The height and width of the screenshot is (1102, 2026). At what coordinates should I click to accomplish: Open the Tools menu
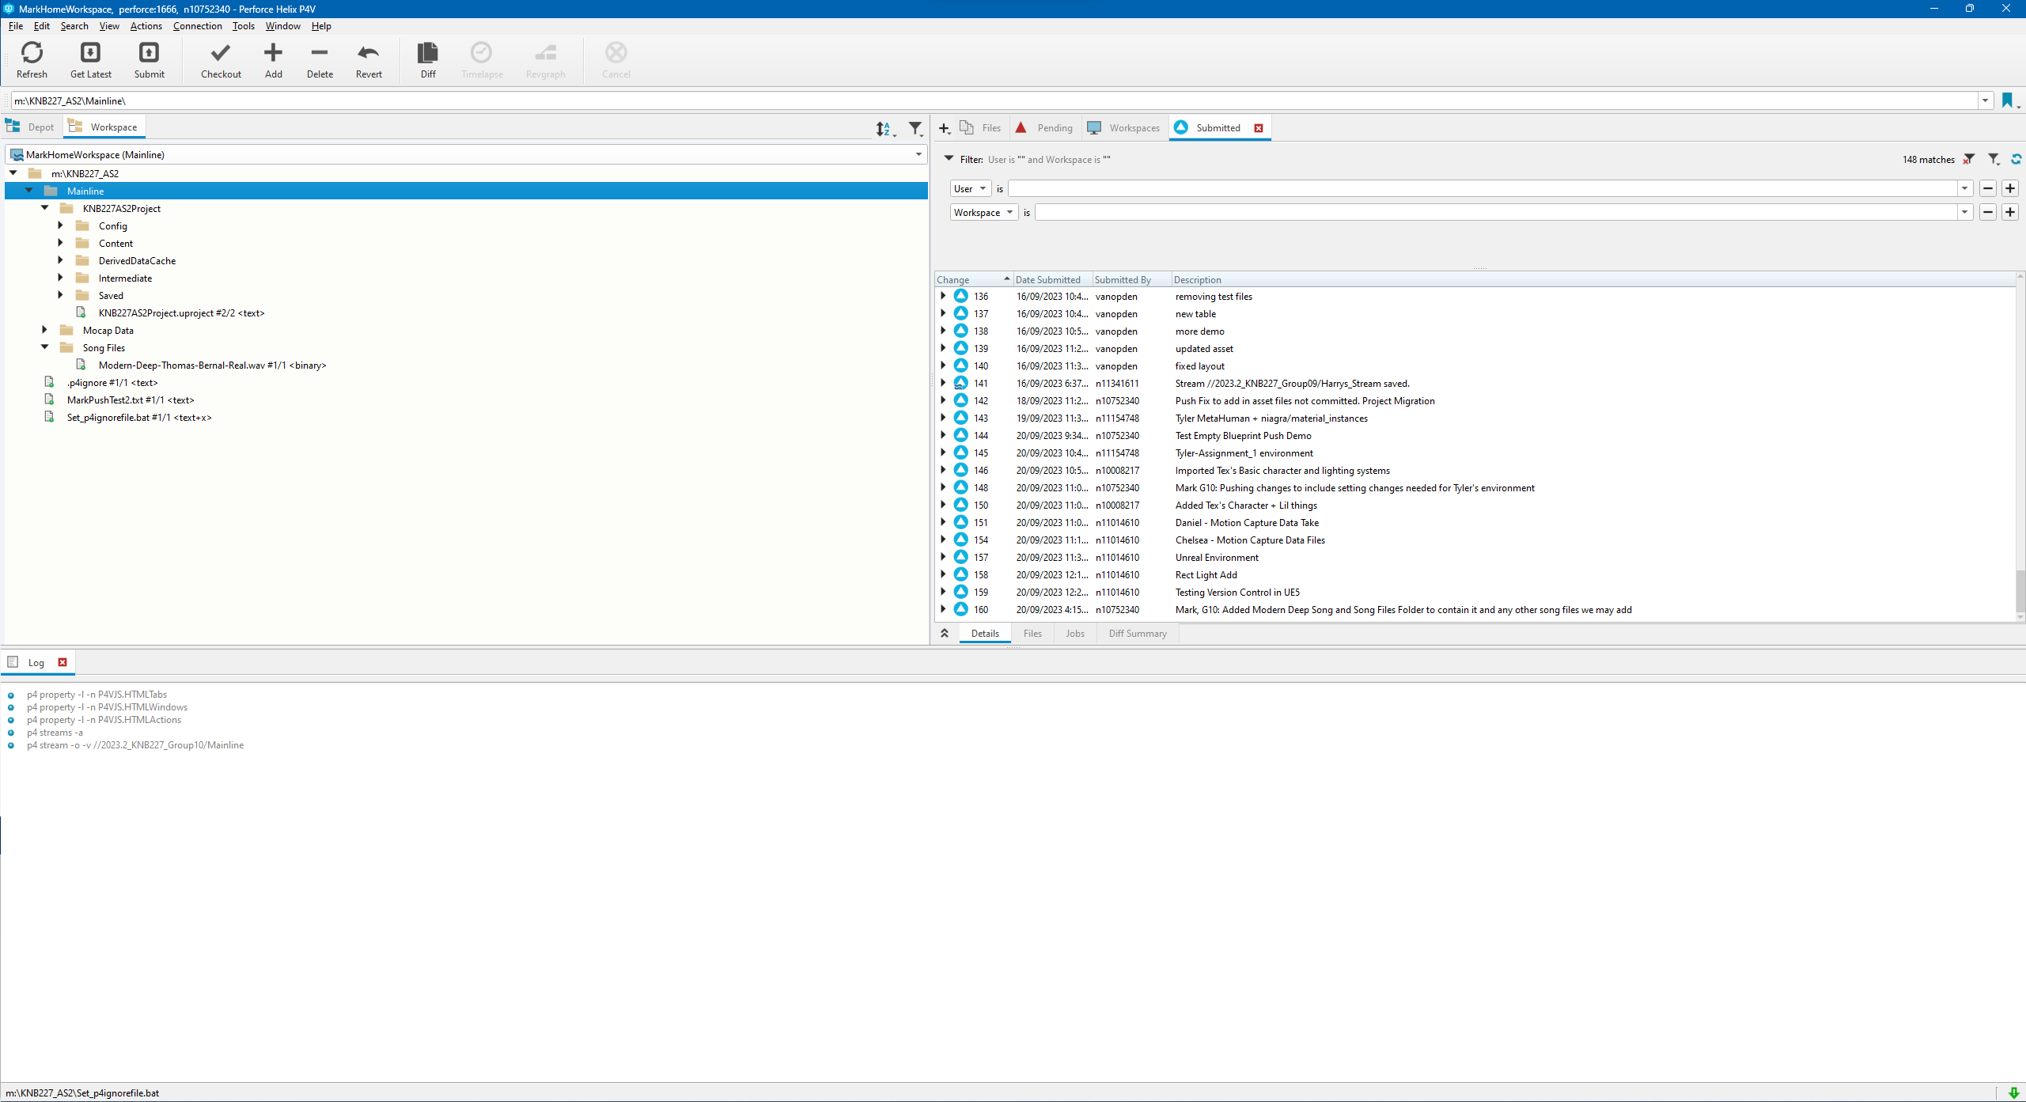tap(244, 26)
